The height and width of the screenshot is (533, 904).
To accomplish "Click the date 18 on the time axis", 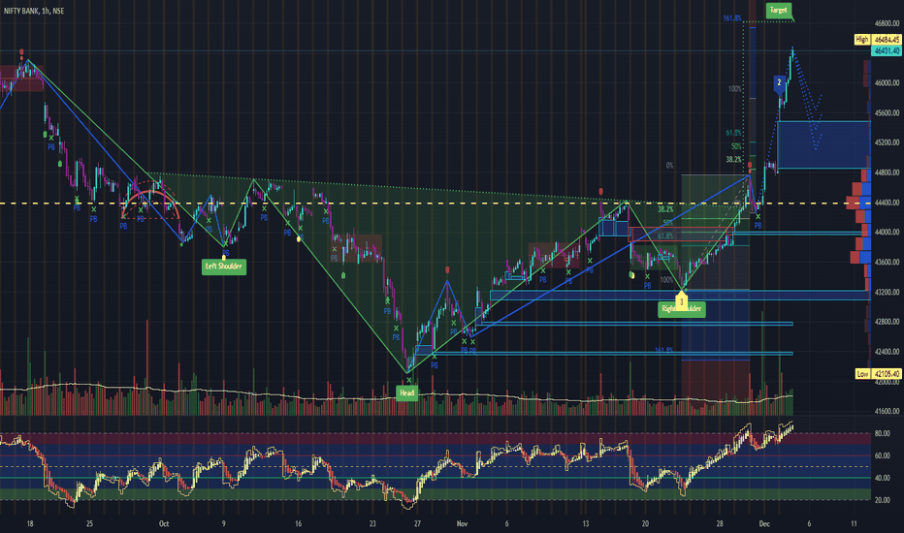I will pos(30,523).
